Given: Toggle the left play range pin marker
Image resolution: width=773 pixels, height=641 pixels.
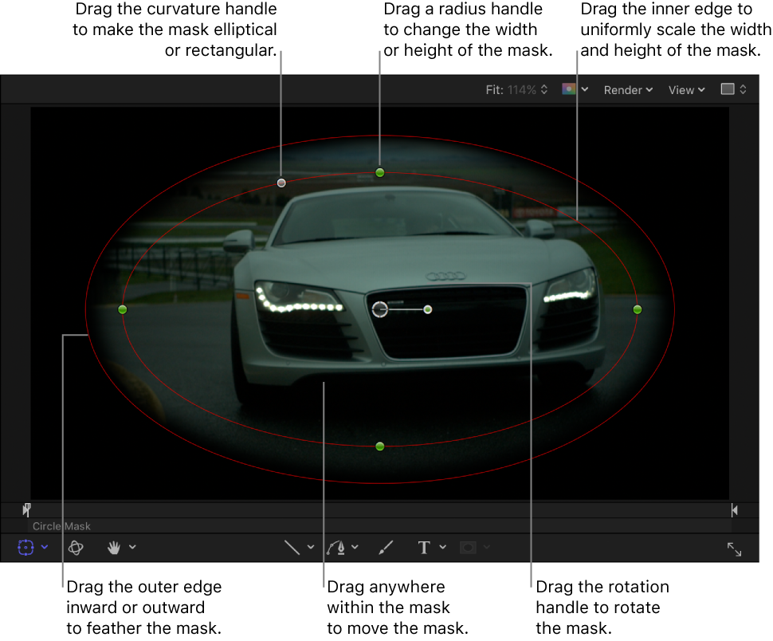Looking at the screenshot, I should (26, 510).
